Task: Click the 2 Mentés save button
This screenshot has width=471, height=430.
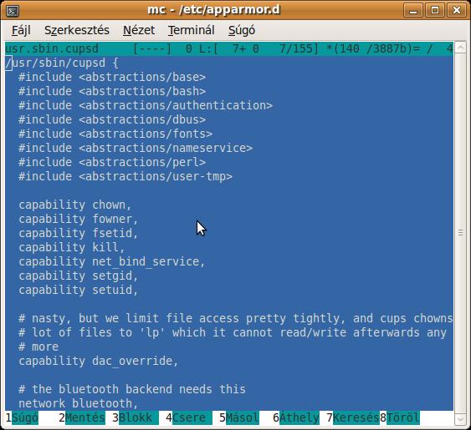Action: tap(82, 417)
